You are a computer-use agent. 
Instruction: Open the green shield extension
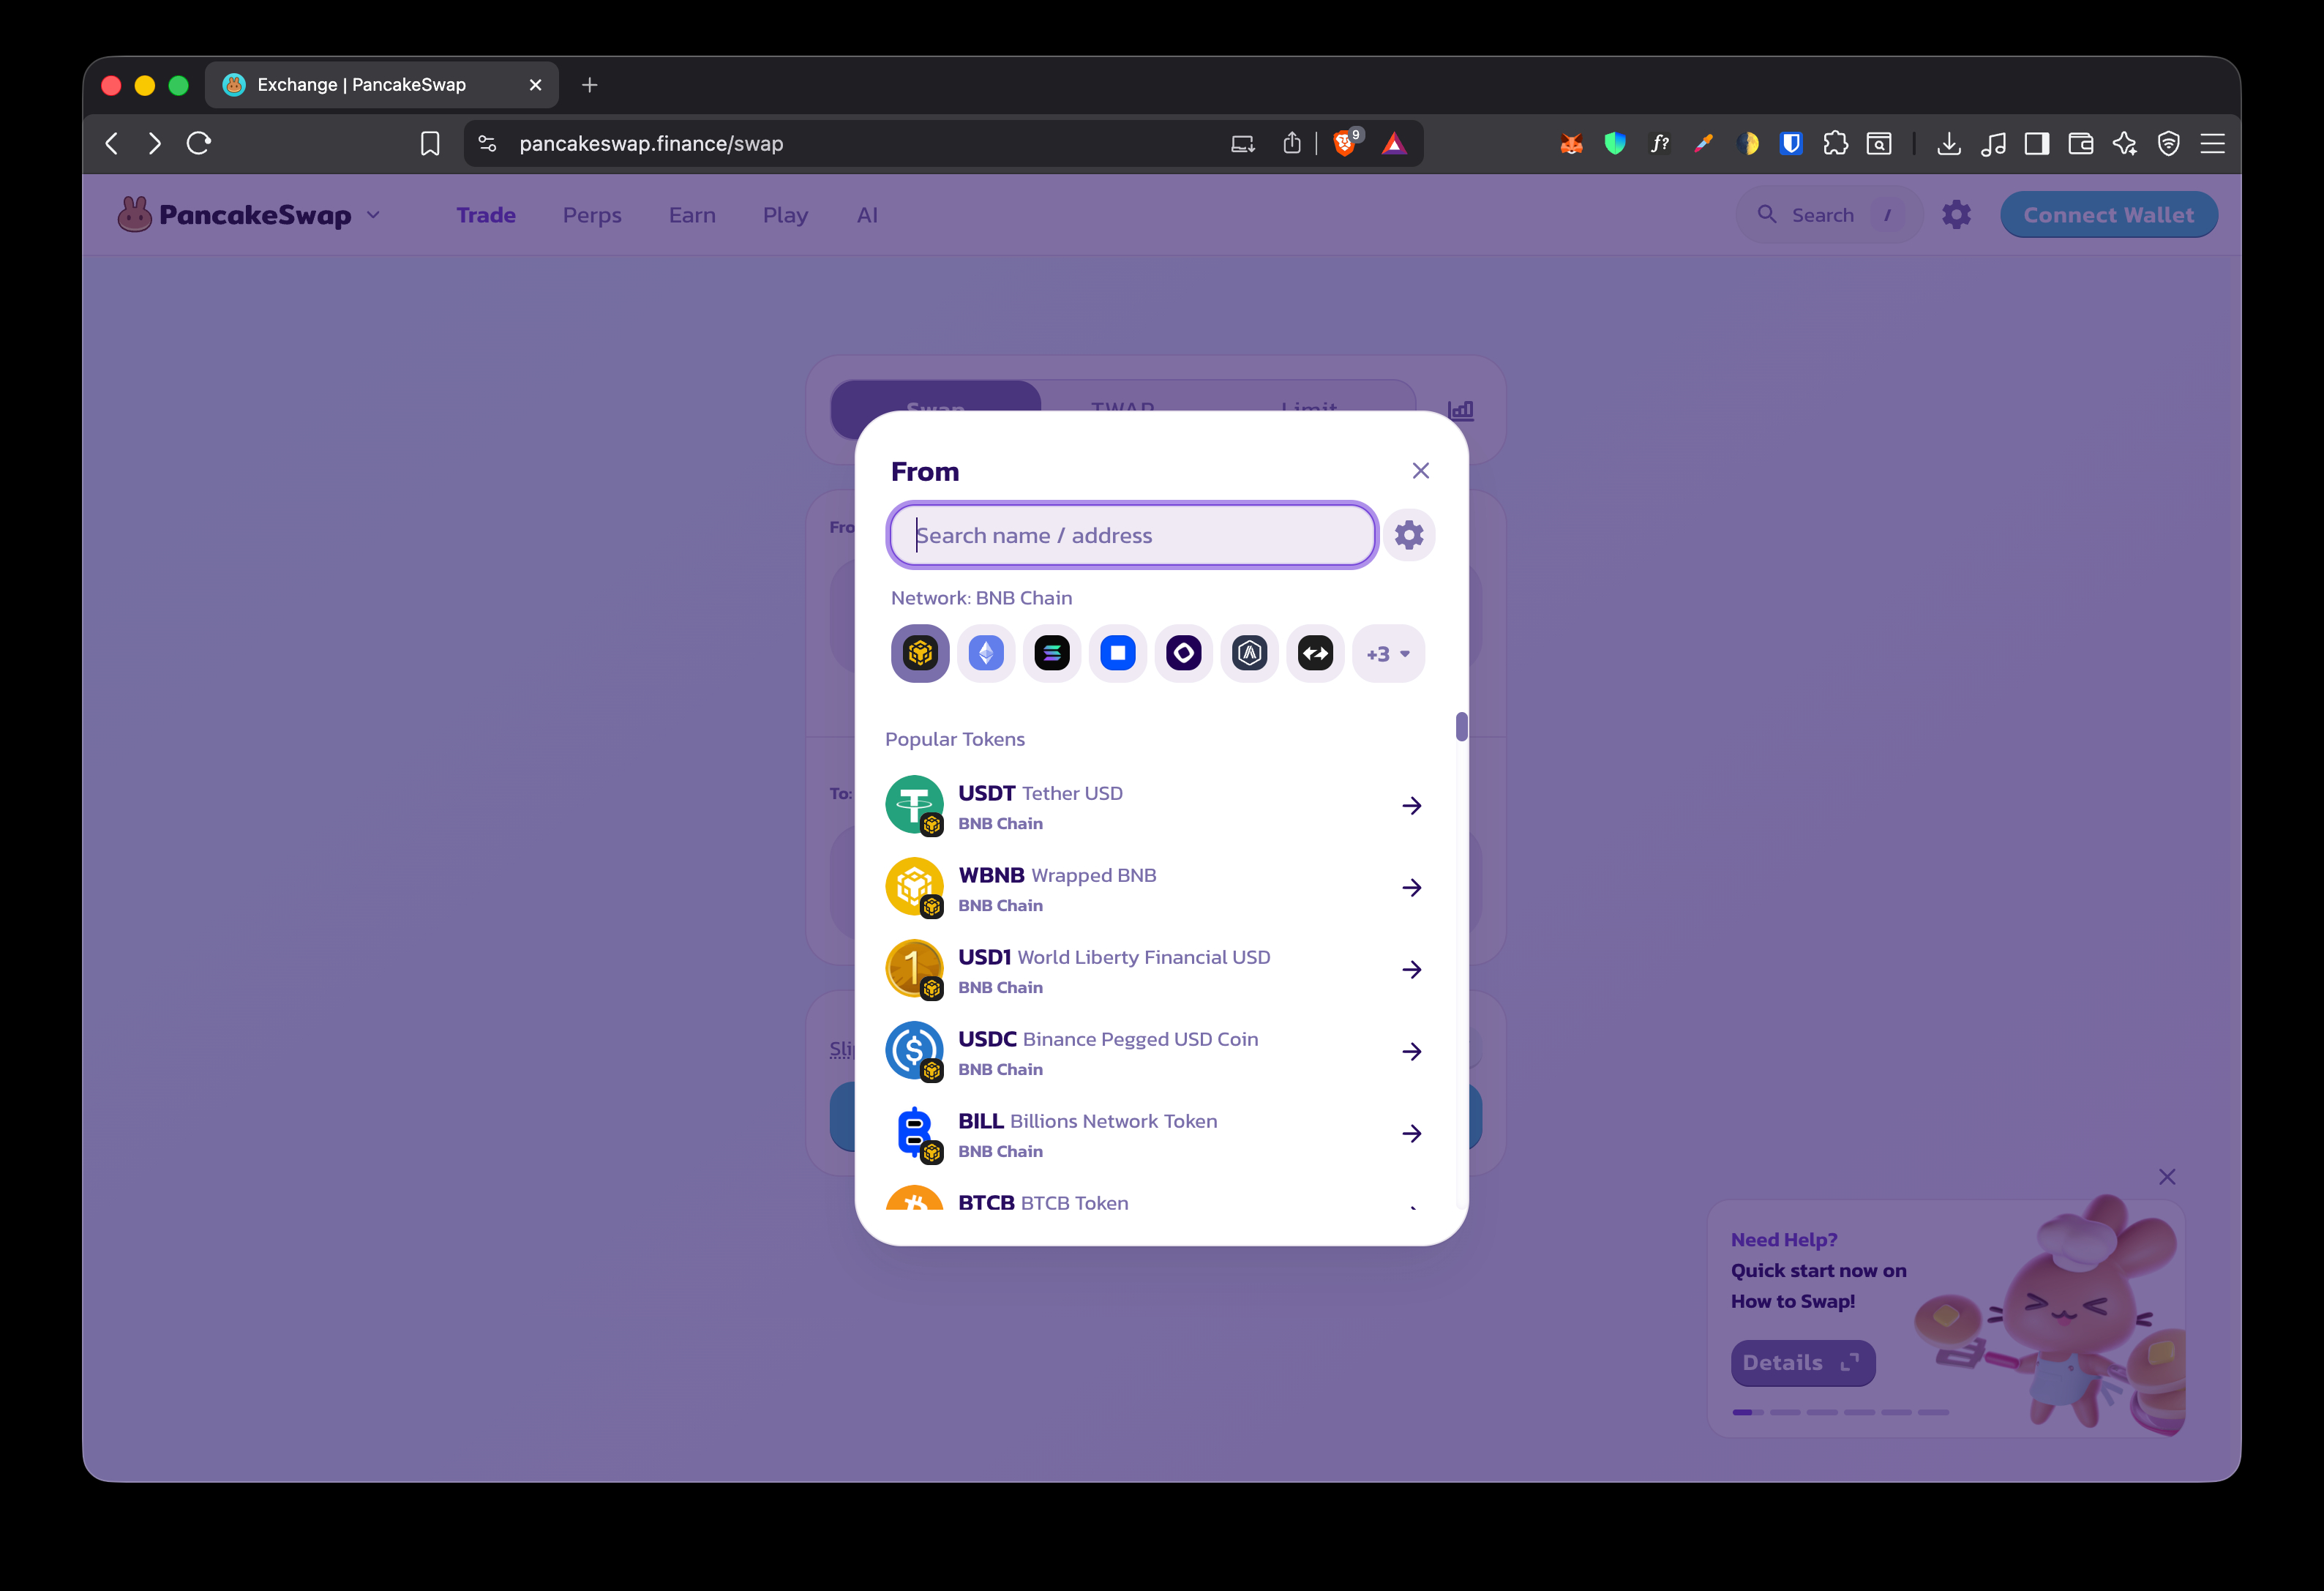tap(1615, 144)
